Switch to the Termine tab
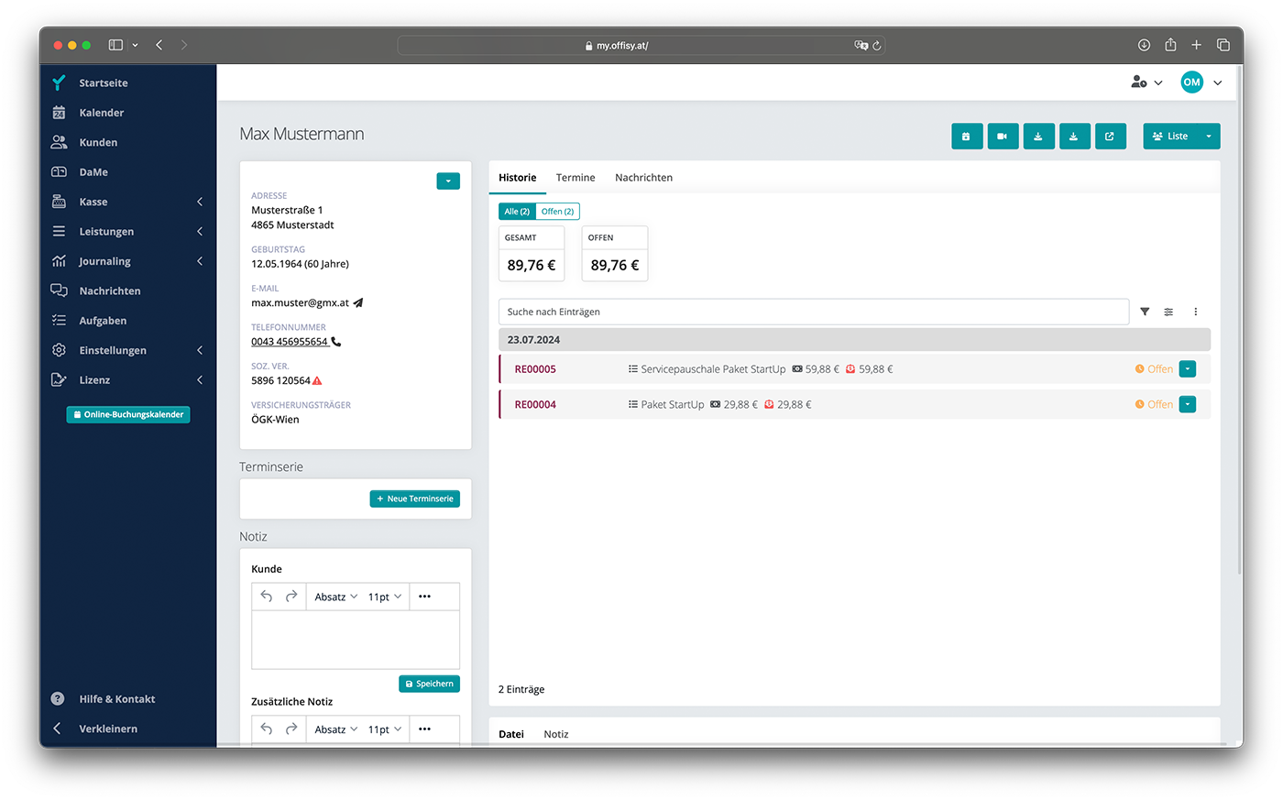 pyautogui.click(x=576, y=178)
